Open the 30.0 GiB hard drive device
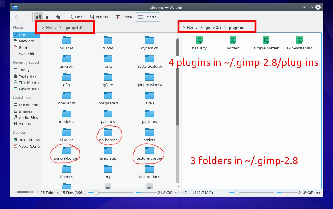 tap(26, 140)
